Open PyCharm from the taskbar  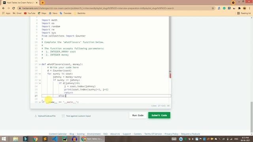(65, 139)
